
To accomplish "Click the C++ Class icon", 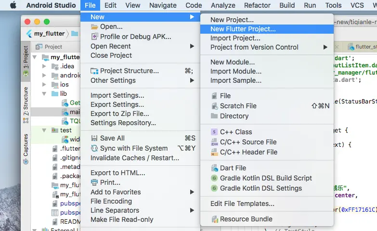I will [215, 132].
